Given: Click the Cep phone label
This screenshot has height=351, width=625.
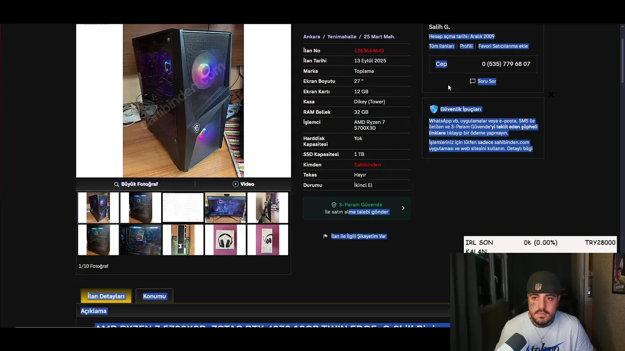Looking at the screenshot, I should click(441, 64).
